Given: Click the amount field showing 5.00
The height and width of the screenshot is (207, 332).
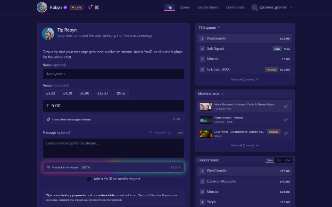Looking at the screenshot, I should [x=114, y=106].
